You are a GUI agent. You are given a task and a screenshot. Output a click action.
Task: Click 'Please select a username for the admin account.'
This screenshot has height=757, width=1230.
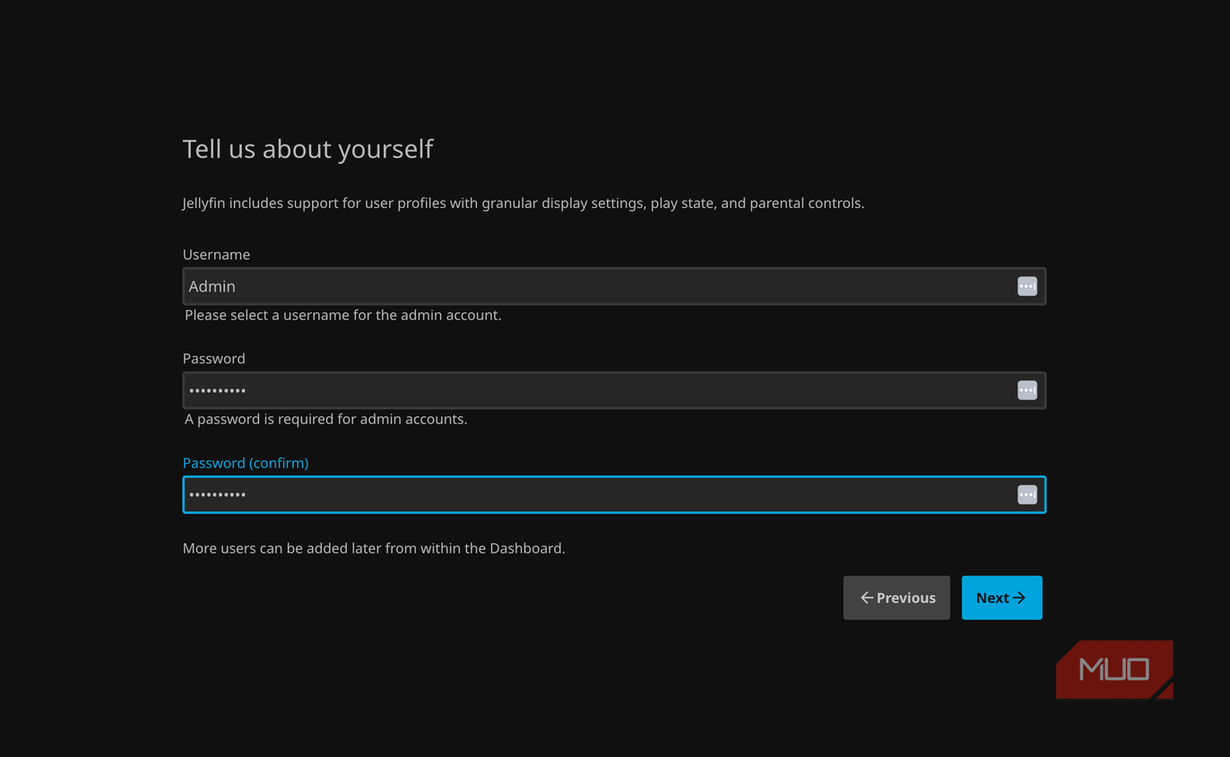(x=342, y=315)
